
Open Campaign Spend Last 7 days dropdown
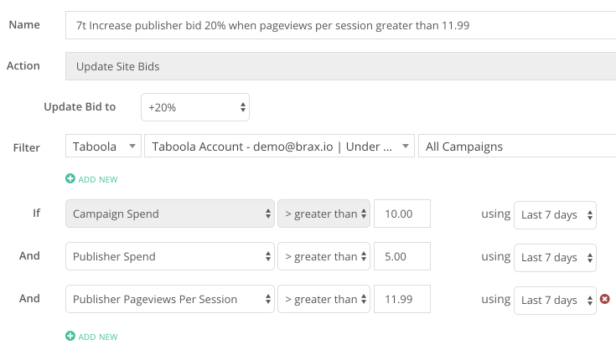pos(555,215)
